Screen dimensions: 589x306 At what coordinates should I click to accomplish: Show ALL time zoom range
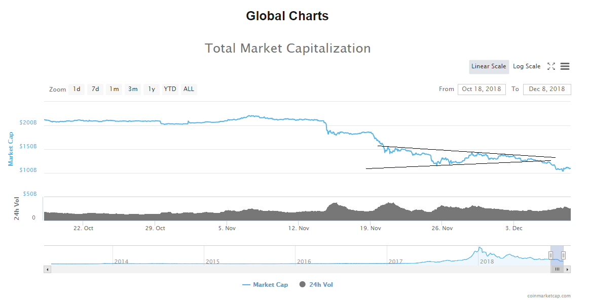tap(189, 89)
